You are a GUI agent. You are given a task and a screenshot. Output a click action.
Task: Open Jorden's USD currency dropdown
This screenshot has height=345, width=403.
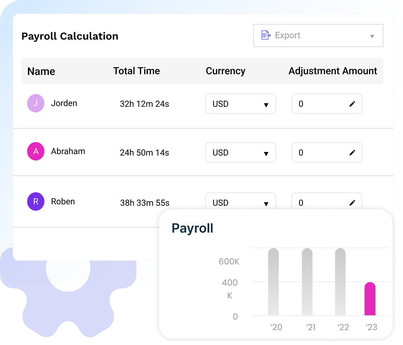click(x=240, y=104)
